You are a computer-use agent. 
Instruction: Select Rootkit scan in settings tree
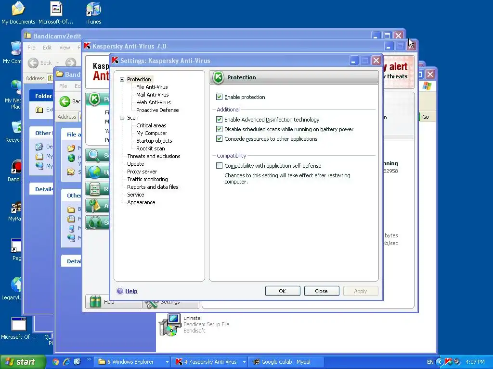pos(150,148)
